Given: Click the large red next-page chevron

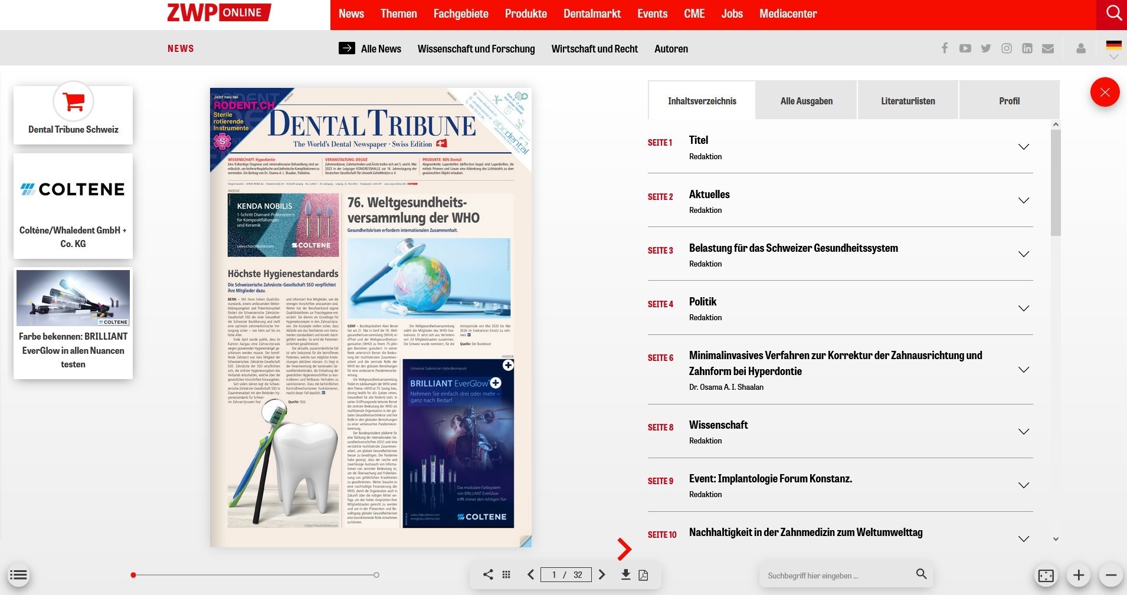Looking at the screenshot, I should (624, 549).
